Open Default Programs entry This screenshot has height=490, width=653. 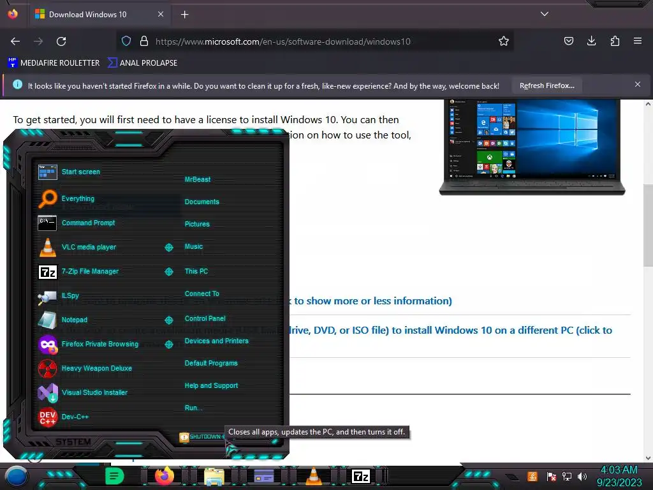[211, 363]
